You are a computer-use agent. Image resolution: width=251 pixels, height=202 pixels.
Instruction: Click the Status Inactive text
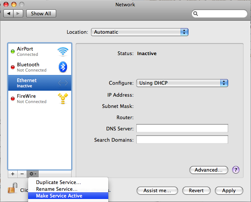tap(137, 53)
